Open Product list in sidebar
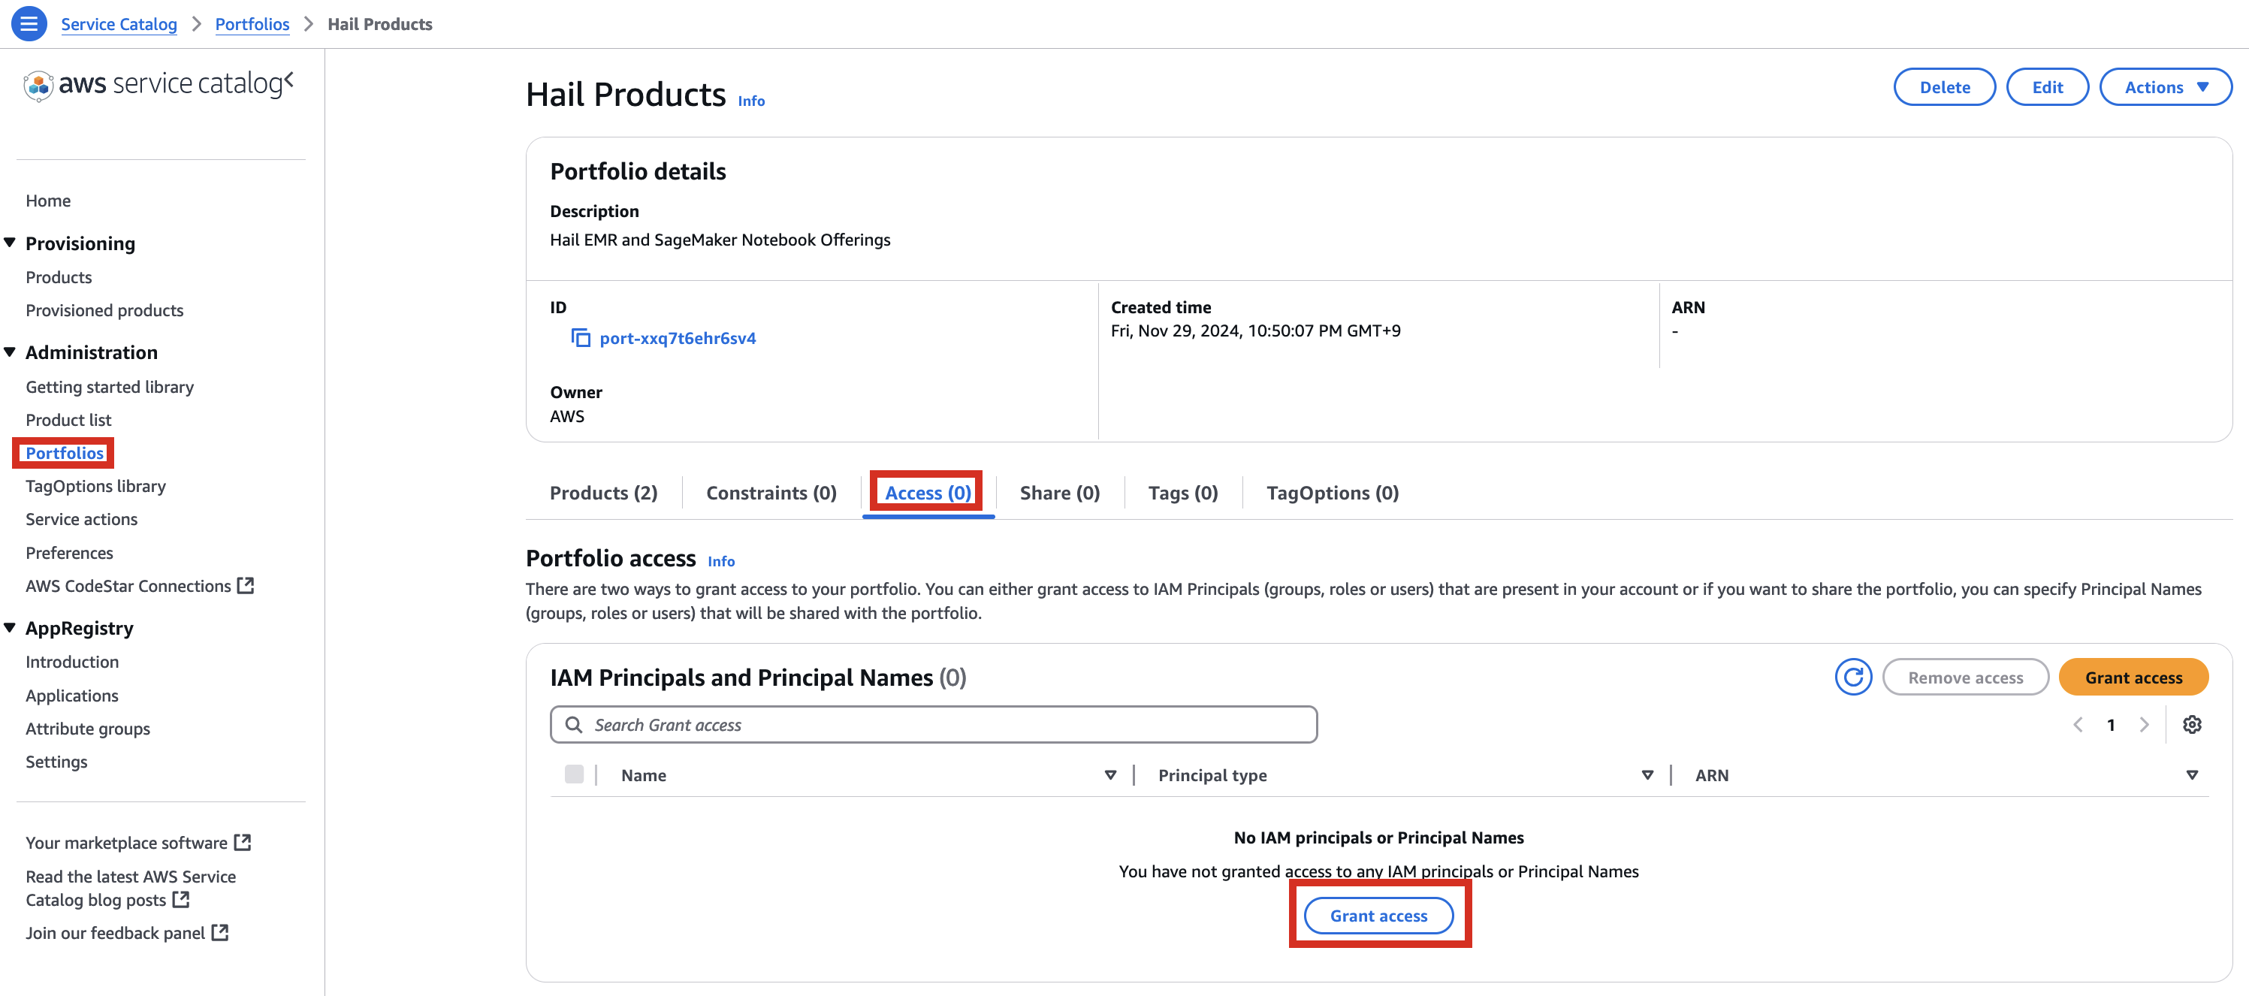Image resolution: width=2249 pixels, height=996 pixels. (68, 420)
